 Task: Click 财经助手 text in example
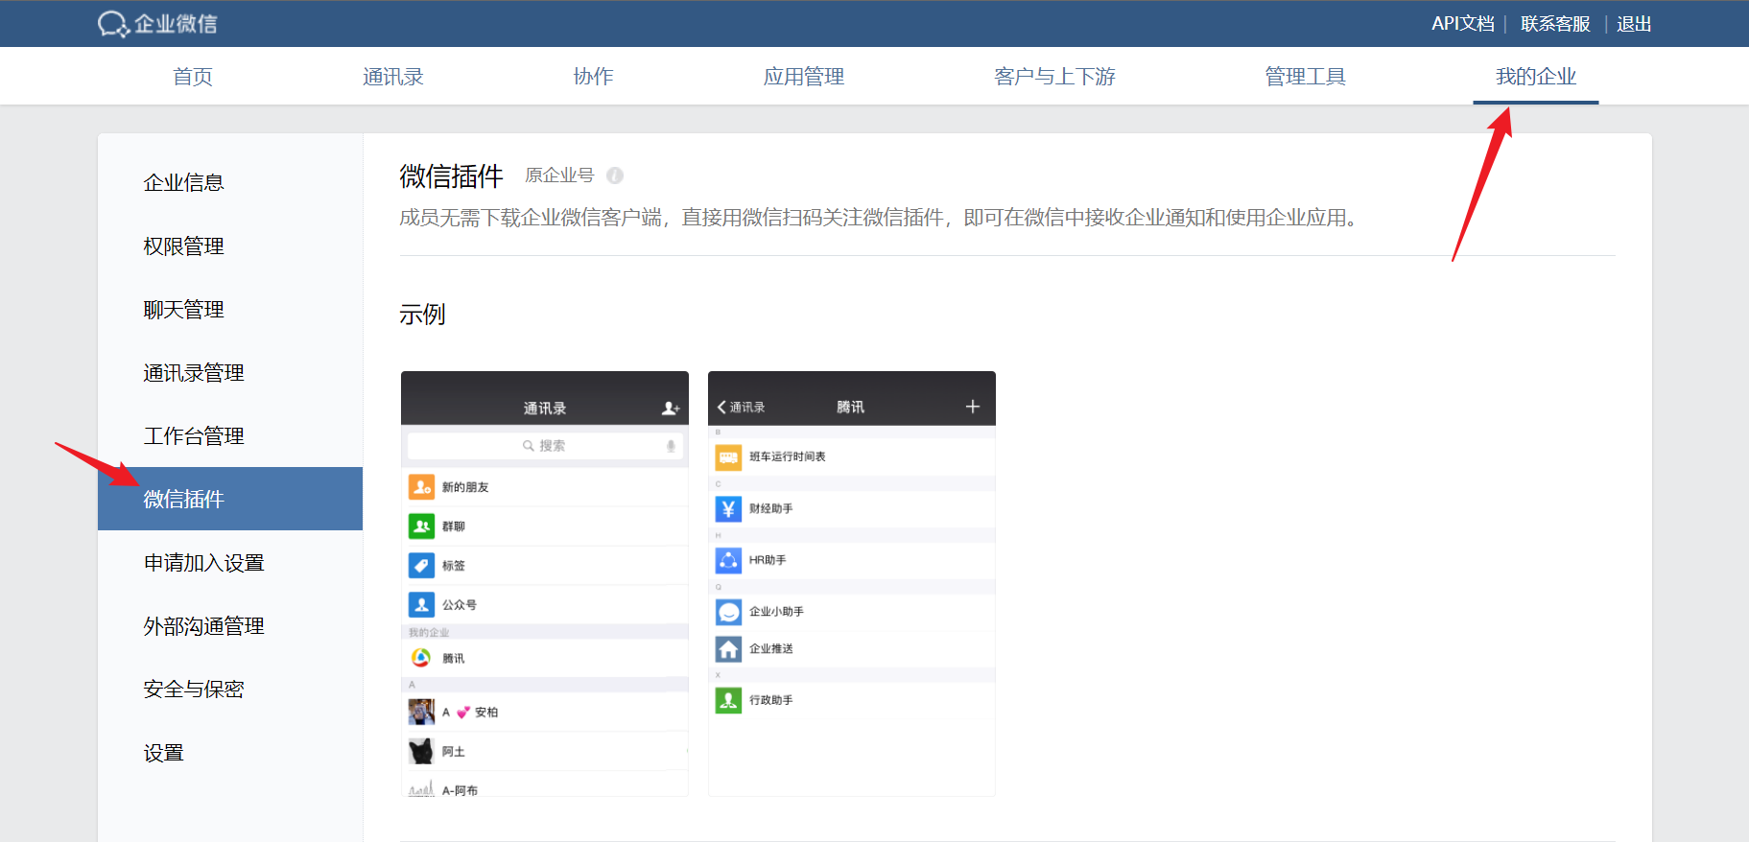tap(771, 509)
